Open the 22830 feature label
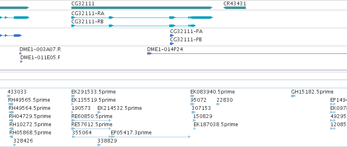347x147 pixels. point(224,100)
